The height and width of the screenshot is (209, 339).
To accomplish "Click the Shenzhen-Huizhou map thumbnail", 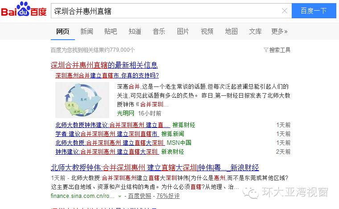I will tap(83, 100).
